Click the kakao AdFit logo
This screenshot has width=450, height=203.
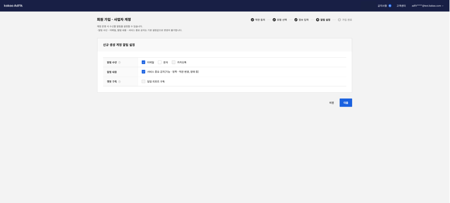13,6
